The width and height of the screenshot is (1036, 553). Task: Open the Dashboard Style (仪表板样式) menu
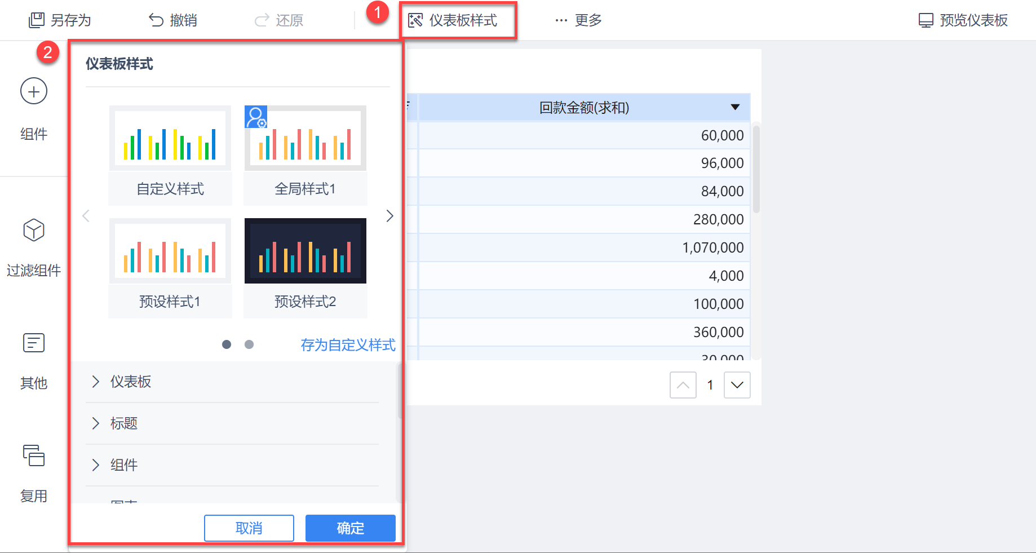coord(453,20)
